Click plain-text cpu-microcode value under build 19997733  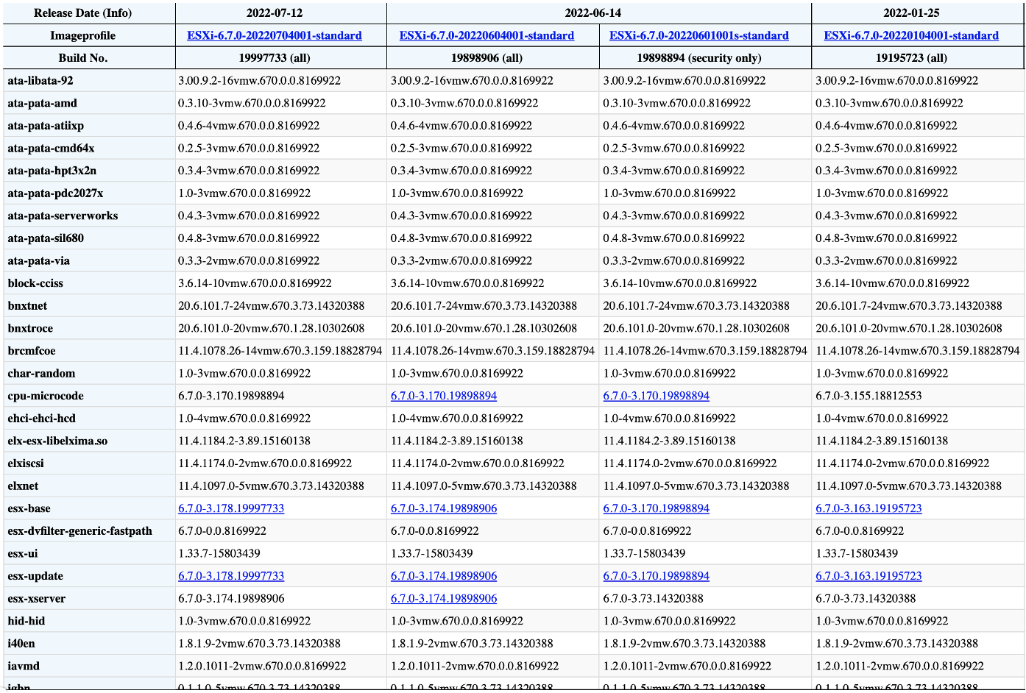231,396
